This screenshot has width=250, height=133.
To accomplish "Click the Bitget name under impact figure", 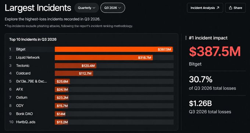I will tap(195, 64).
